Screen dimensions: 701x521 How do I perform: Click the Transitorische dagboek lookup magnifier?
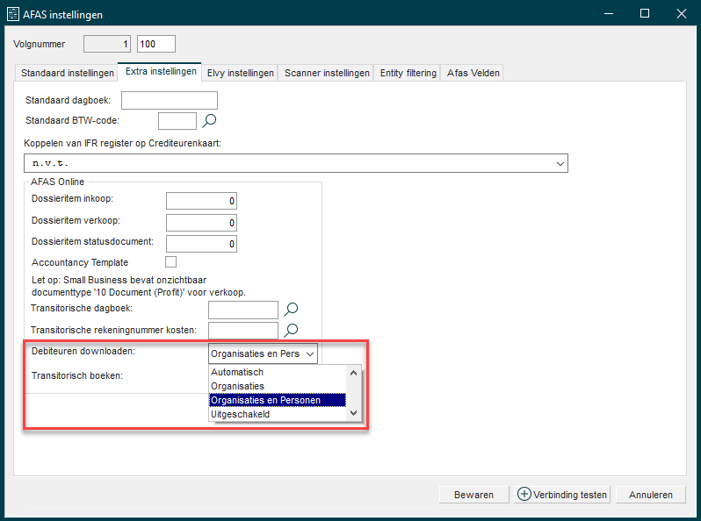coord(291,309)
